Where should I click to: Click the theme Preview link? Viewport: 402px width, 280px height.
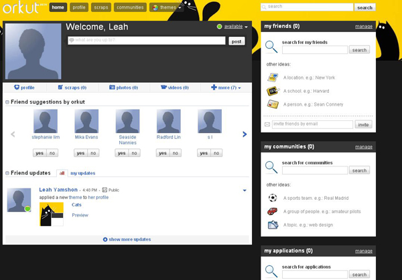80,215
